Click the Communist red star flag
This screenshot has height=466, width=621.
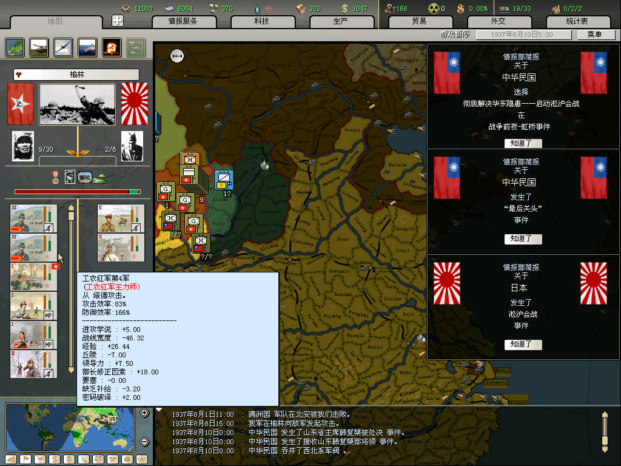point(21,104)
